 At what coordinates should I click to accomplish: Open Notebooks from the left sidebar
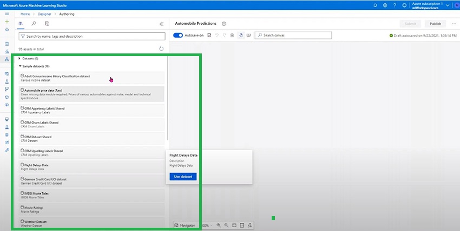point(6,44)
